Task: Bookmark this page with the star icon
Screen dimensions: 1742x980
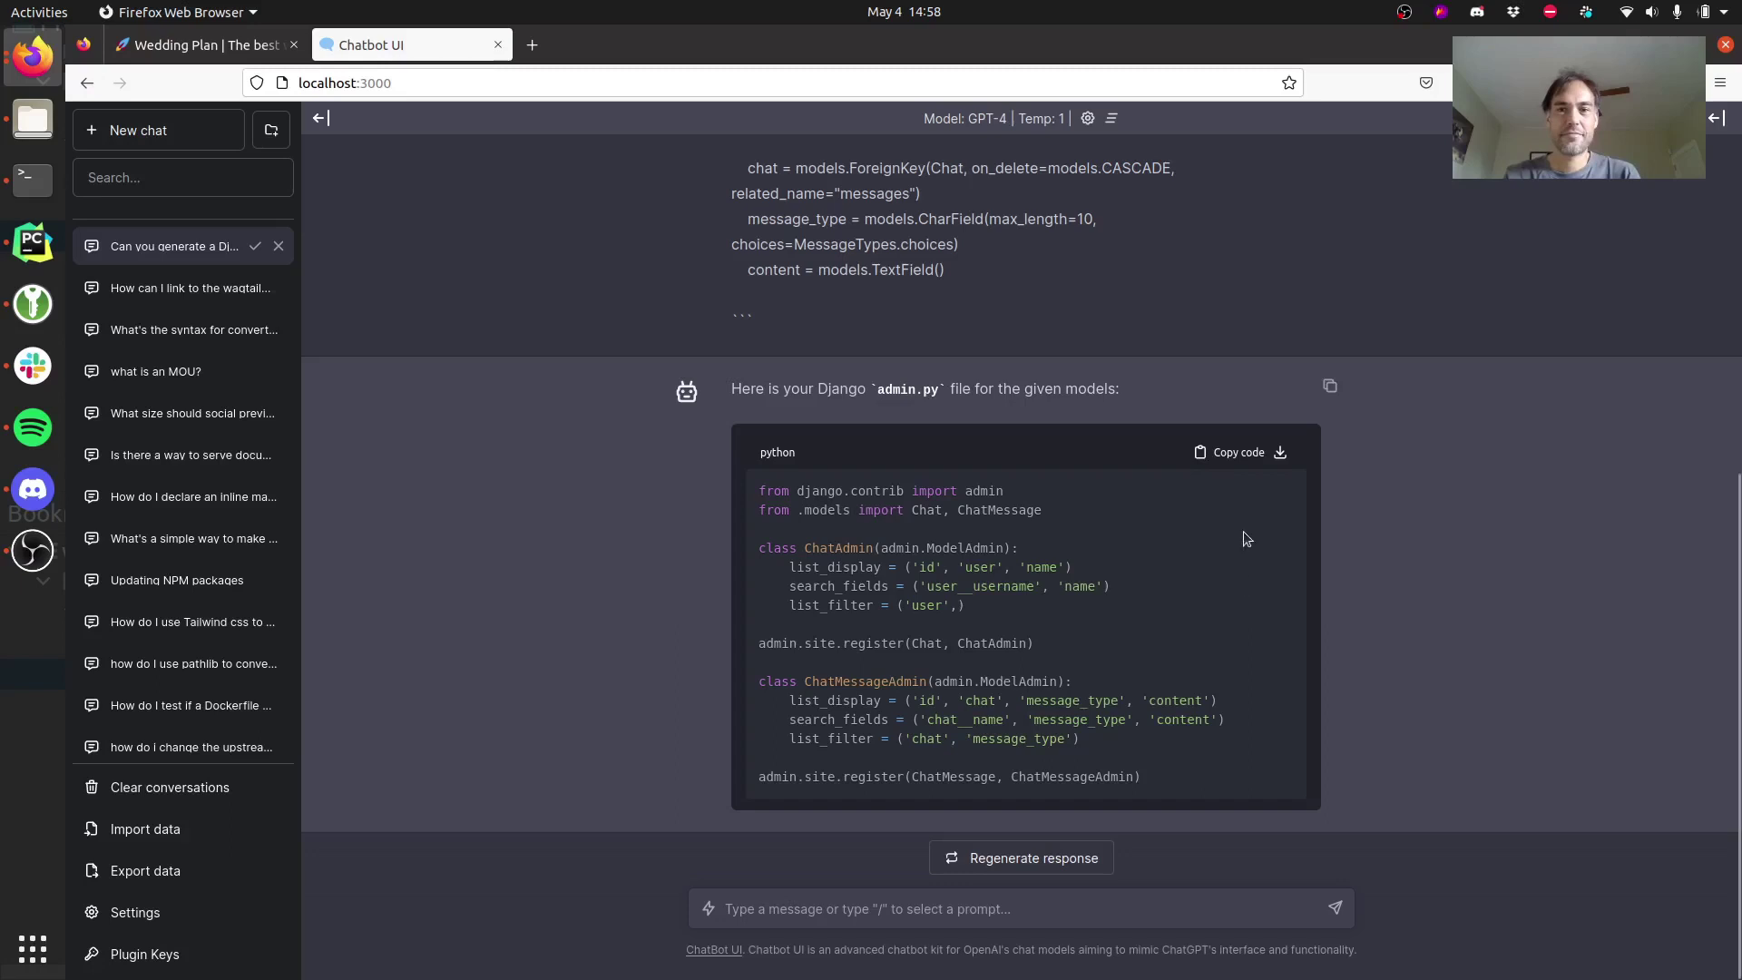Action: (1289, 83)
